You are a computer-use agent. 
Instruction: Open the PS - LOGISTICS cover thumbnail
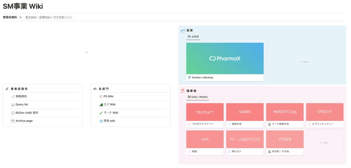[245, 139]
